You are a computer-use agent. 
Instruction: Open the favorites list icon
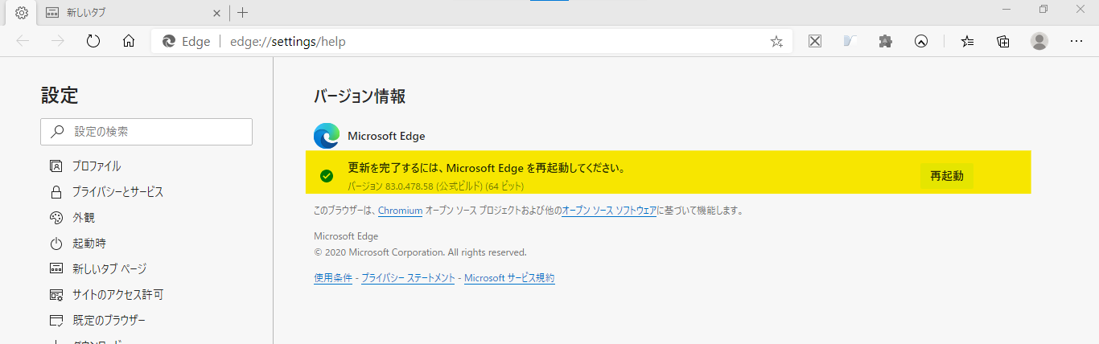968,41
